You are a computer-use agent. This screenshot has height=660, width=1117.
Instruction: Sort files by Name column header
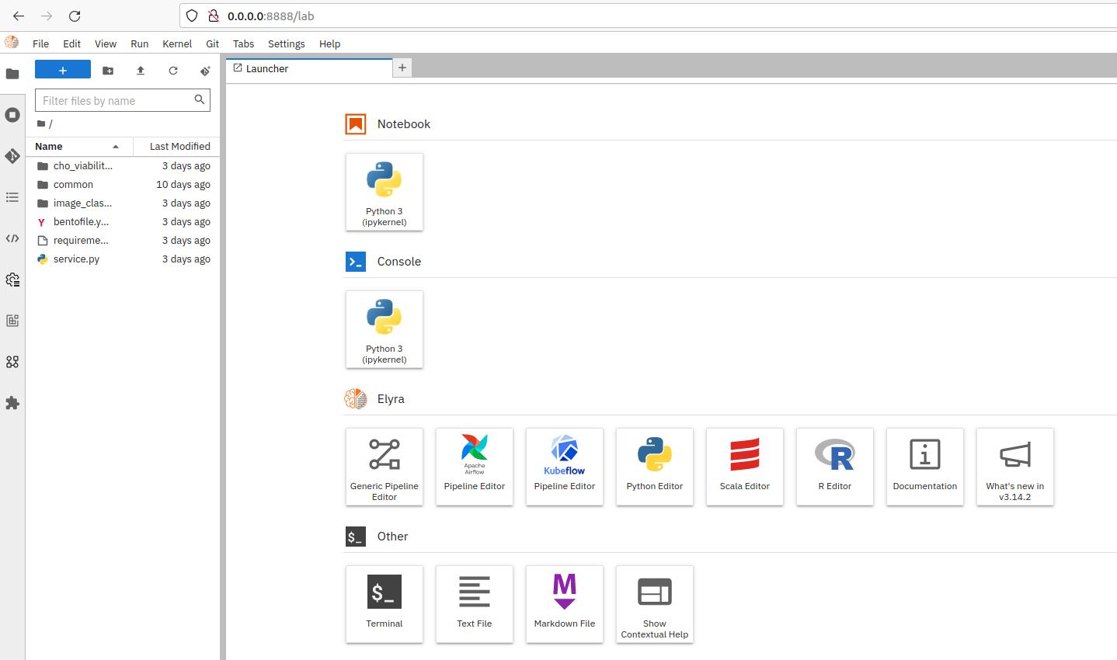coord(78,146)
